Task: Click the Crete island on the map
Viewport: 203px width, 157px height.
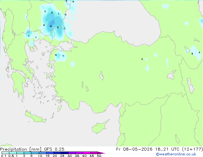Action: click(x=35, y=117)
